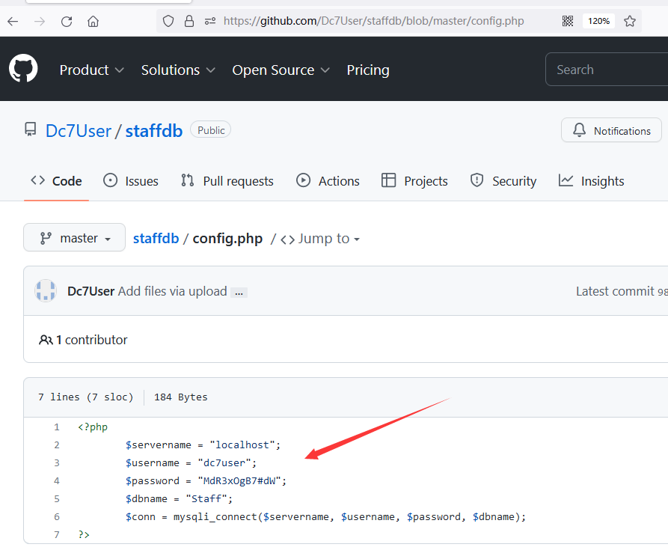Click the 184 Bytes file size text
Screen dimensions: 668x559
pos(180,397)
